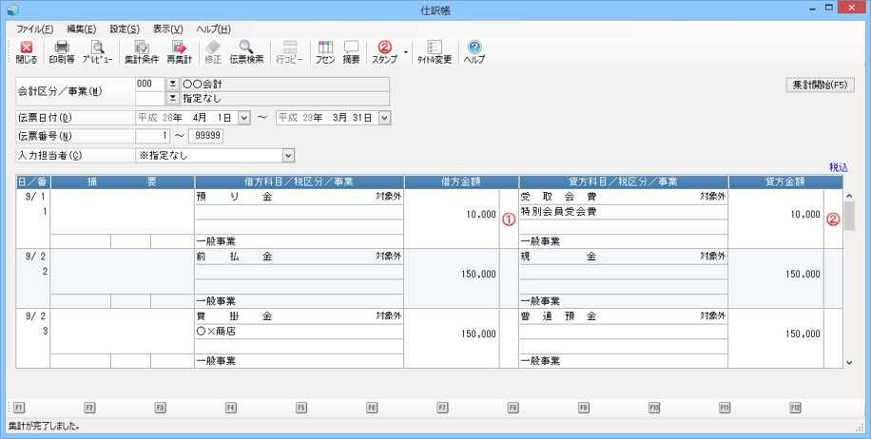Select the 摘要 summary toolbar icon
The width and height of the screenshot is (871, 439).
(x=351, y=51)
